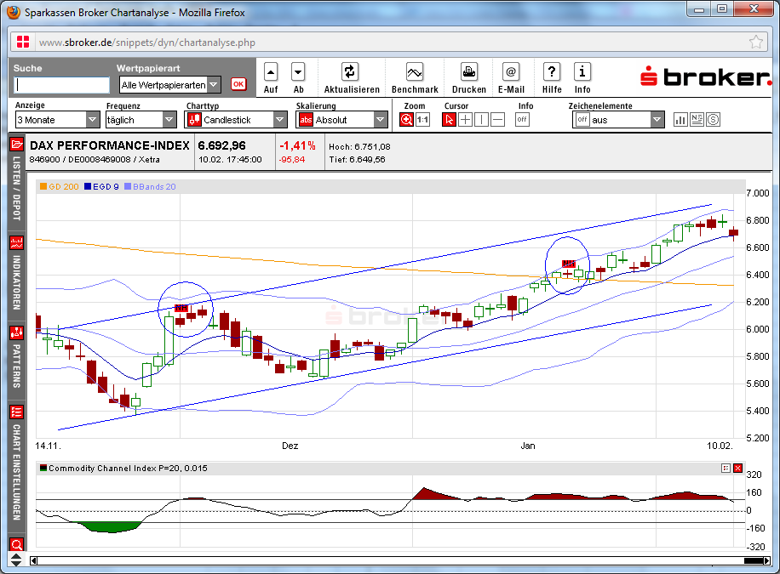780x574 pixels.
Task: Click the sbroker logo
Action: [705, 77]
